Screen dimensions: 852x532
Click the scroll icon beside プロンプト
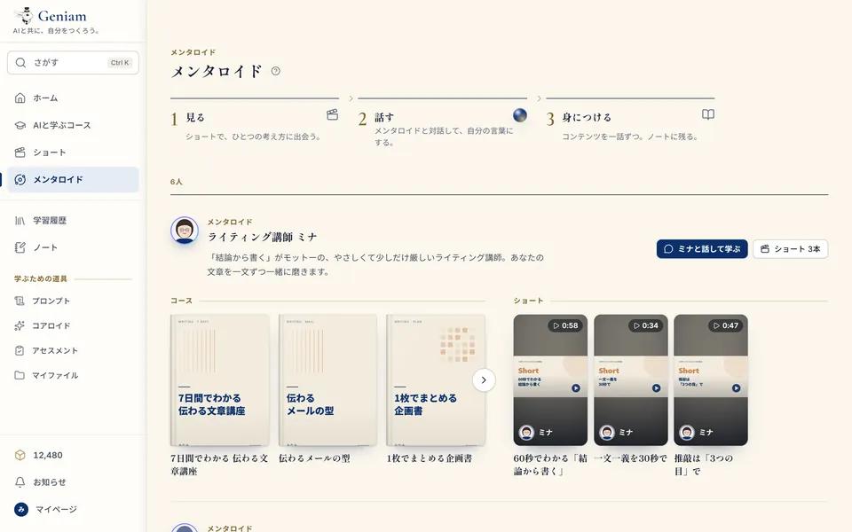pyautogui.click(x=20, y=301)
